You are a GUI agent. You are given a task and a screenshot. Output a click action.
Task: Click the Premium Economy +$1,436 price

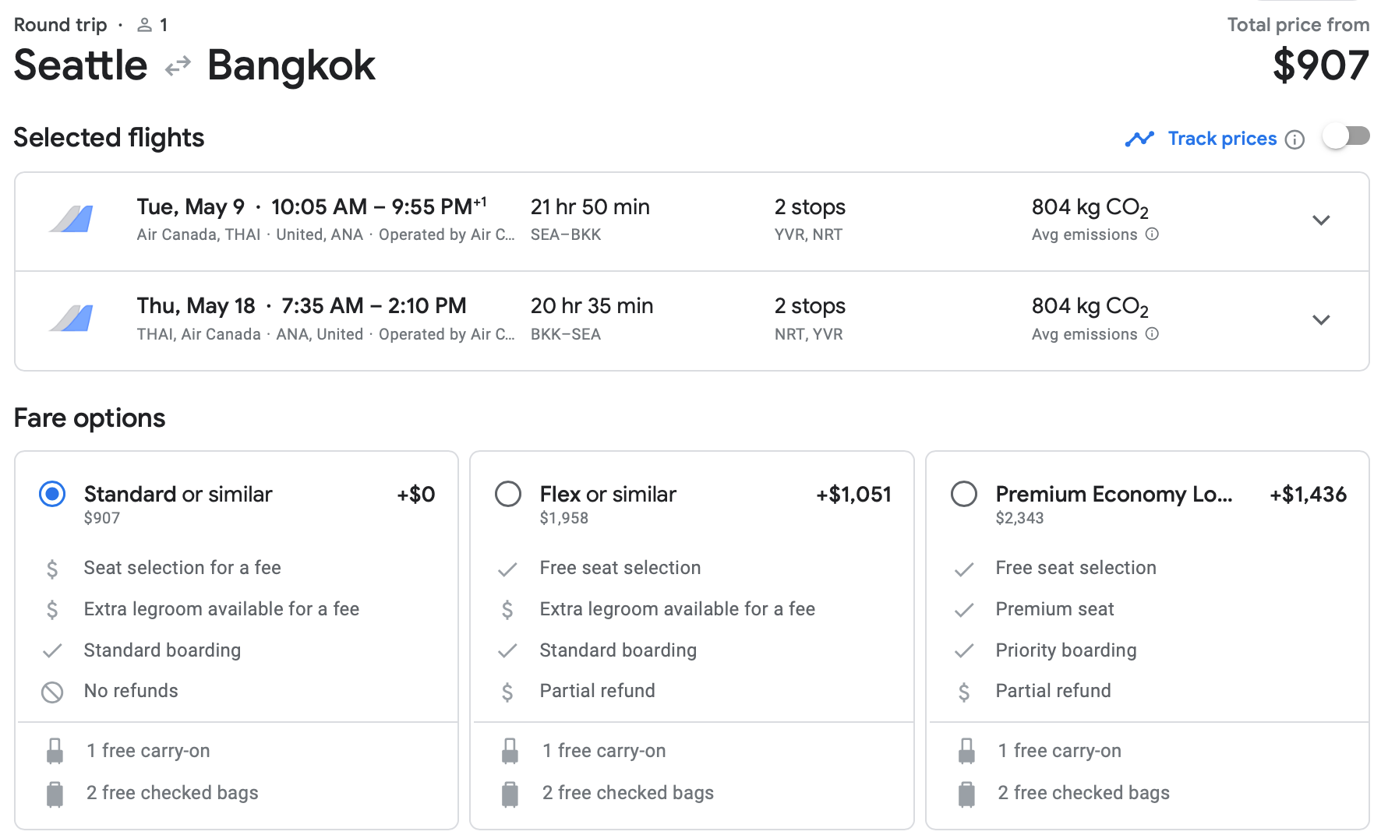pos(1308,495)
